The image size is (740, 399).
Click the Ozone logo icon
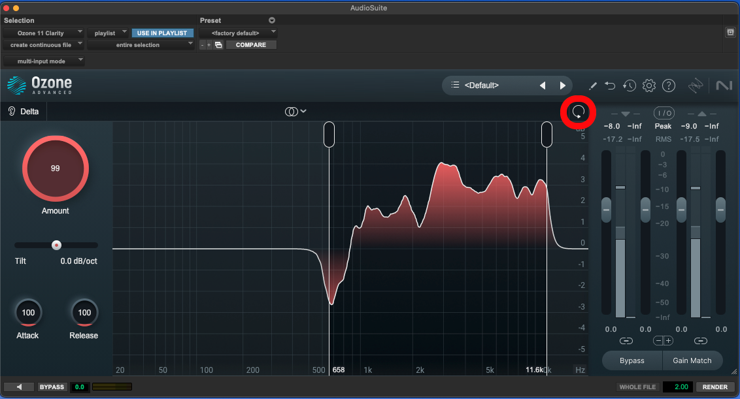point(16,86)
